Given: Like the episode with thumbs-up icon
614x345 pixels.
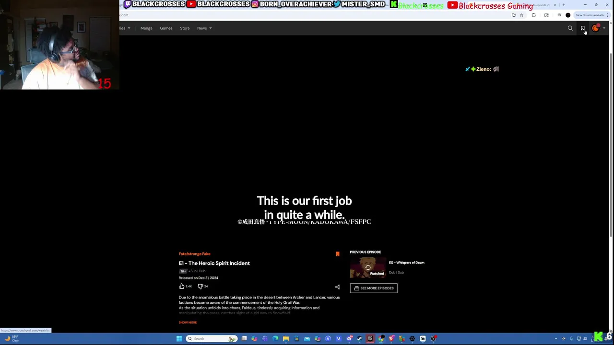Looking at the screenshot, I should click(x=182, y=286).
